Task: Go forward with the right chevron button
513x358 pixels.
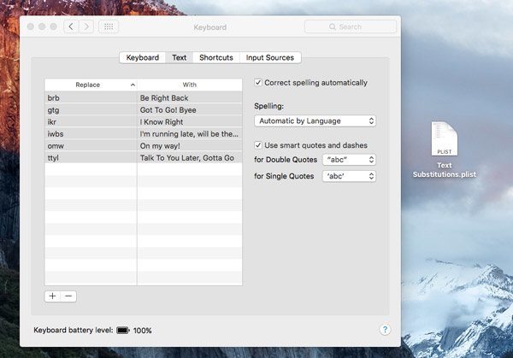Action: (x=86, y=26)
